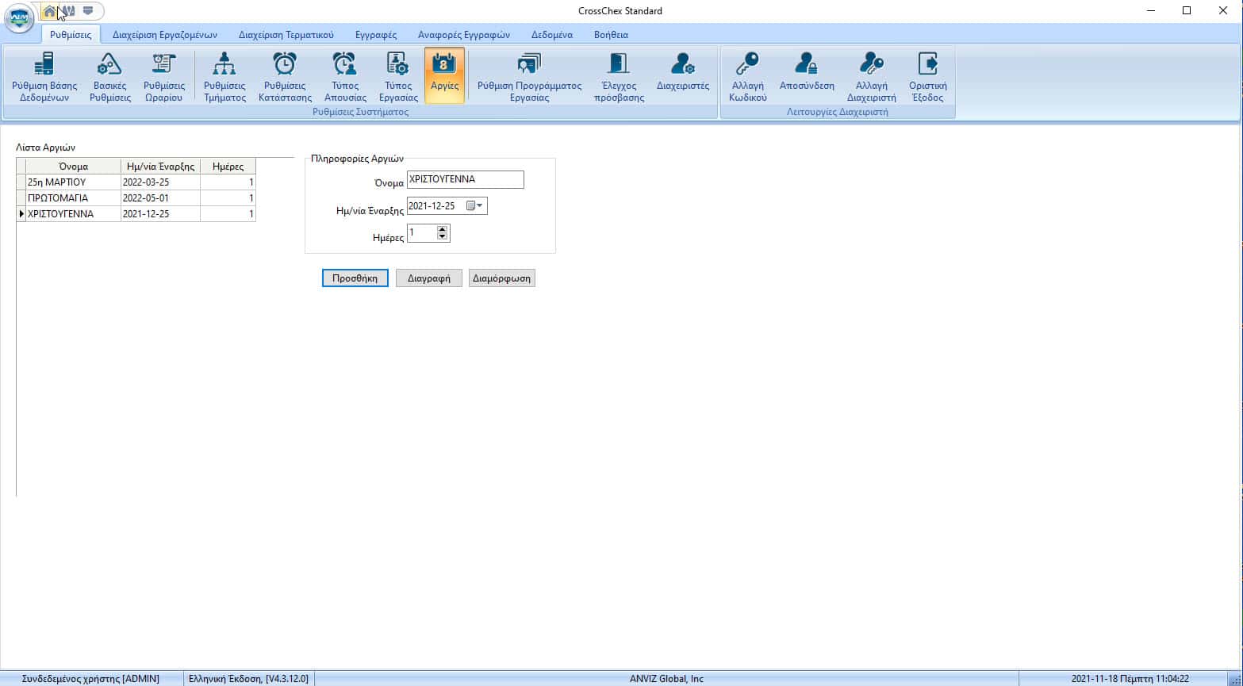1243x686 pixels.
Task: Increase the Ημέρες days spinner value
Action: click(x=443, y=229)
